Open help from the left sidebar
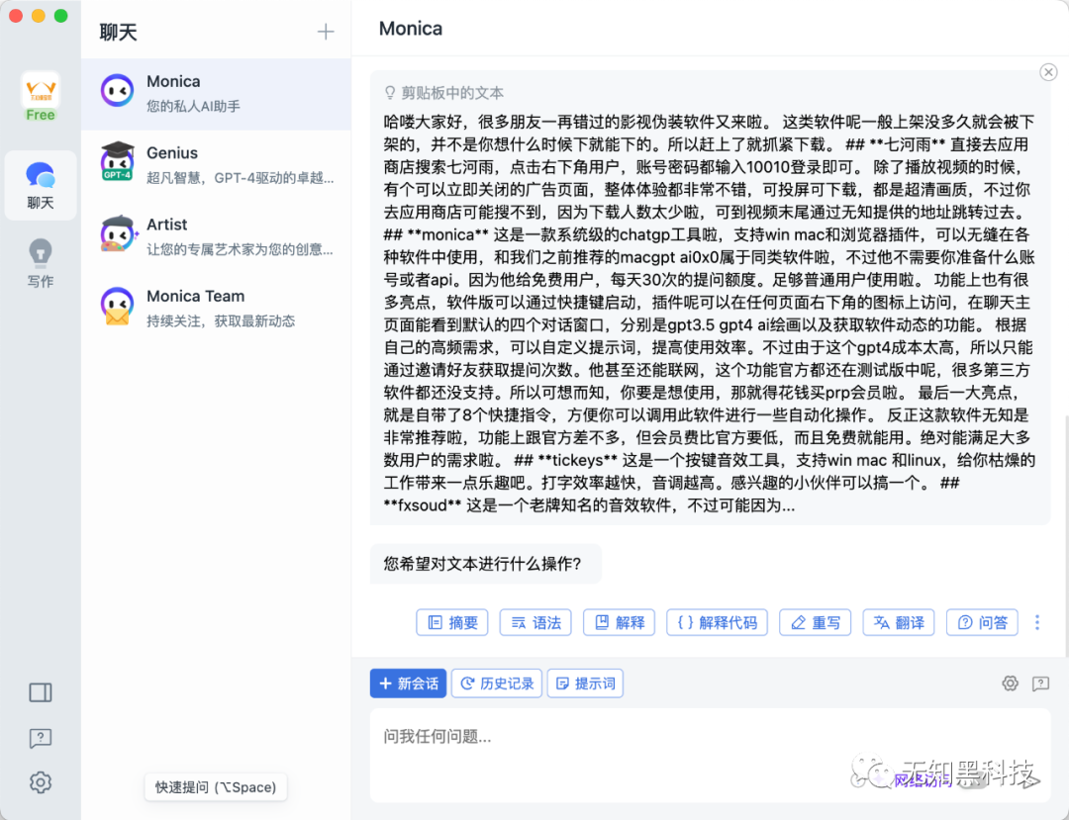This screenshot has width=1069, height=820. pos(41,738)
